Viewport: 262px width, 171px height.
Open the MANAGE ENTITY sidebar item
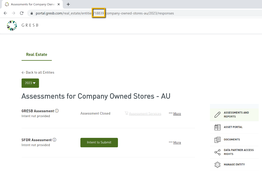point(234,165)
